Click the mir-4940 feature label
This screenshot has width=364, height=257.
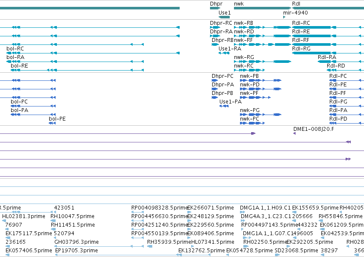coord(295,12)
